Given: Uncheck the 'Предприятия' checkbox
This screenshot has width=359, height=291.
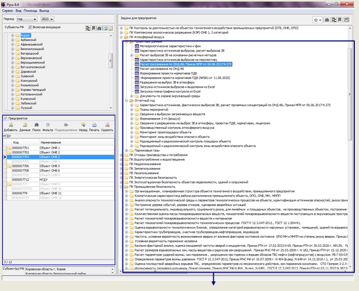Looking at the screenshot, I should tap(5, 118).
